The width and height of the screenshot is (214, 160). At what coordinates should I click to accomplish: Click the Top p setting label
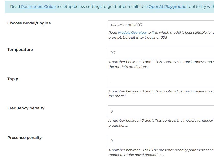pos(13,79)
